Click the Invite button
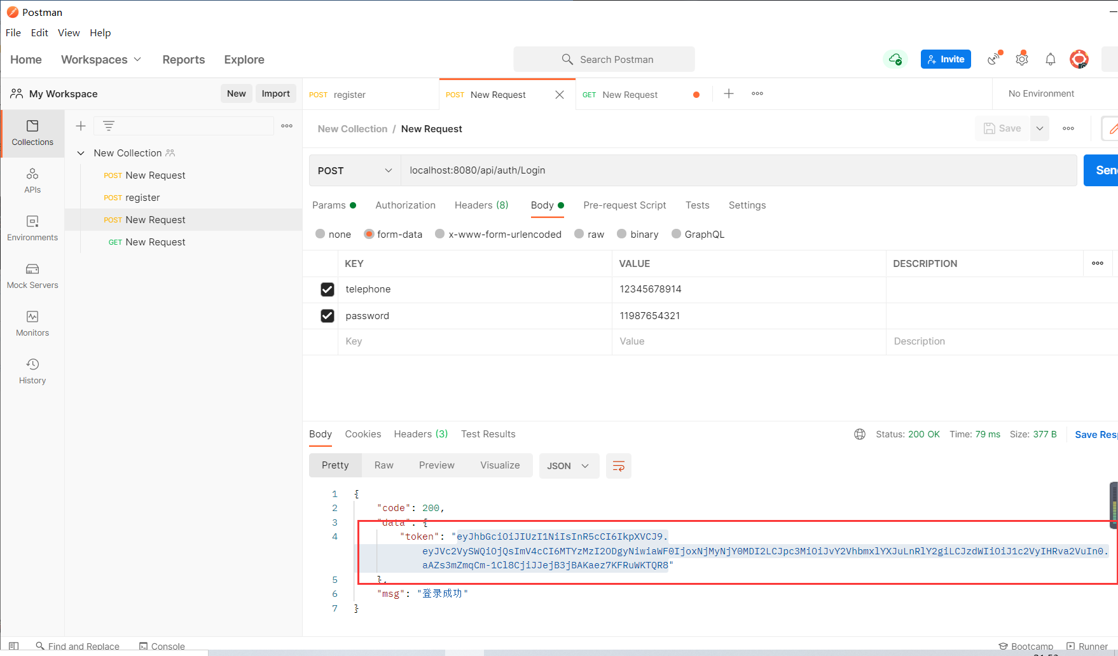1118x656 pixels. (946, 58)
